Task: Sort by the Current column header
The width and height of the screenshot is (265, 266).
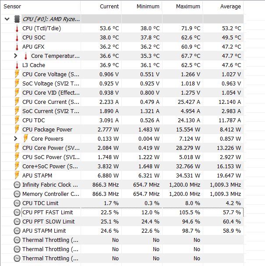Action: tap(101, 7)
